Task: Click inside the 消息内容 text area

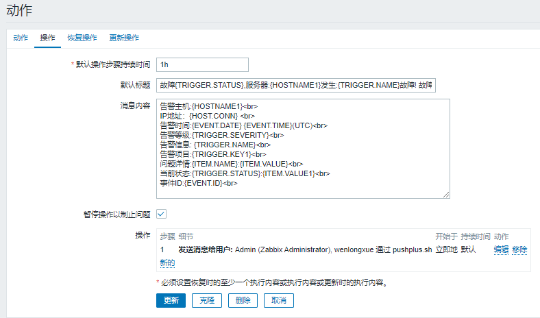Action: point(303,148)
